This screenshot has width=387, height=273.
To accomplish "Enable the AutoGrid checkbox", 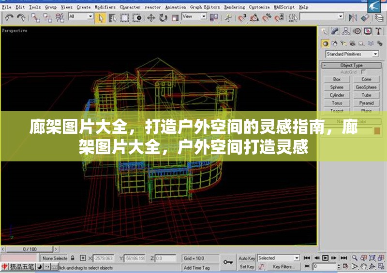I will [363, 72].
